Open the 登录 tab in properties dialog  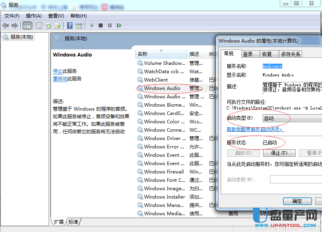tap(250, 54)
